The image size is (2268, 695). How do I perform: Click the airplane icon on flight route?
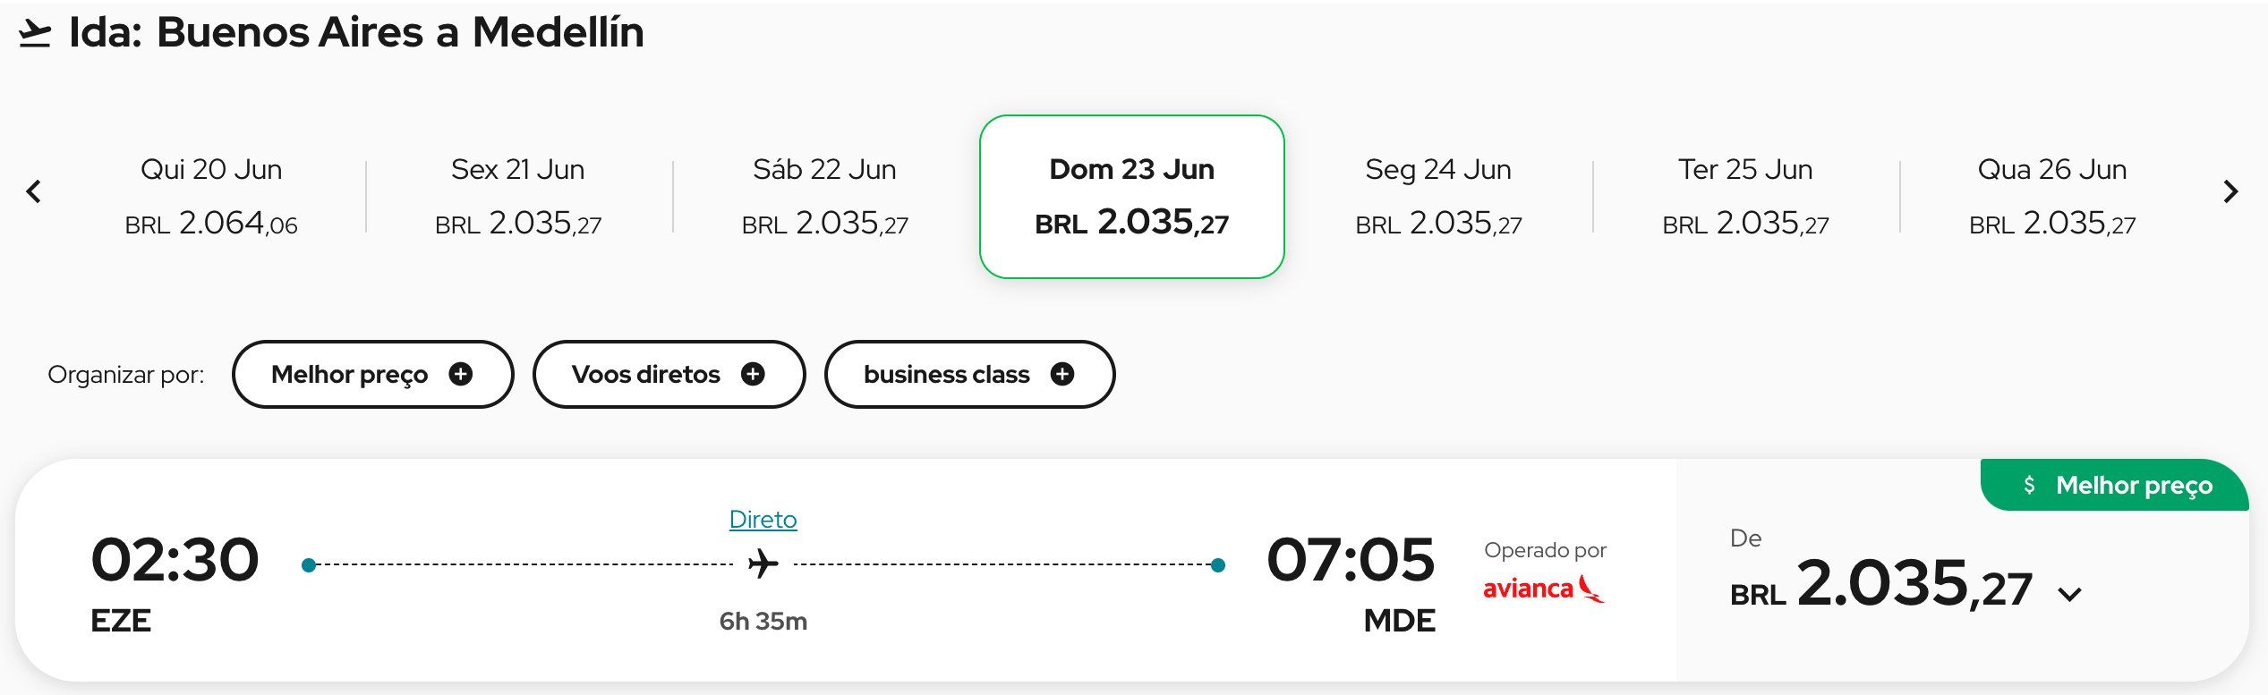[x=763, y=564]
